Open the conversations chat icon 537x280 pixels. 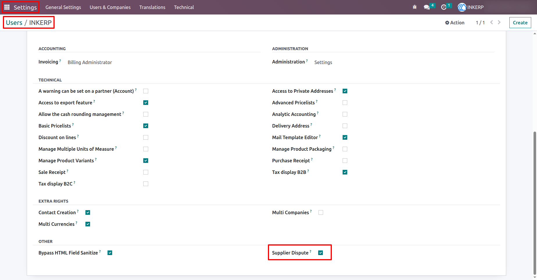(x=427, y=7)
